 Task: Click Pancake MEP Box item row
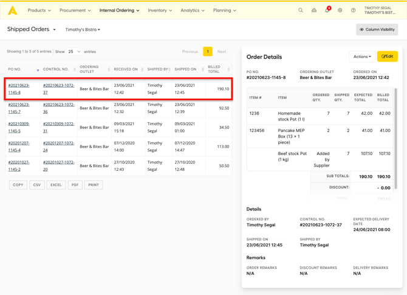(320, 136)
